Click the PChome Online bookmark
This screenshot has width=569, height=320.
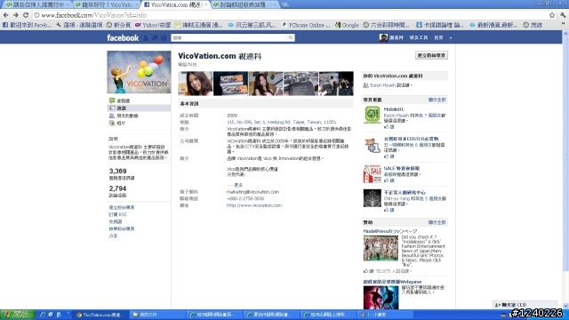(306, 25)
